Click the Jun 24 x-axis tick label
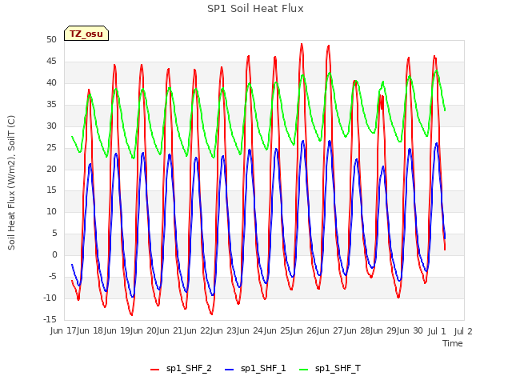512x384 pixels. click(x=251, y=331)
